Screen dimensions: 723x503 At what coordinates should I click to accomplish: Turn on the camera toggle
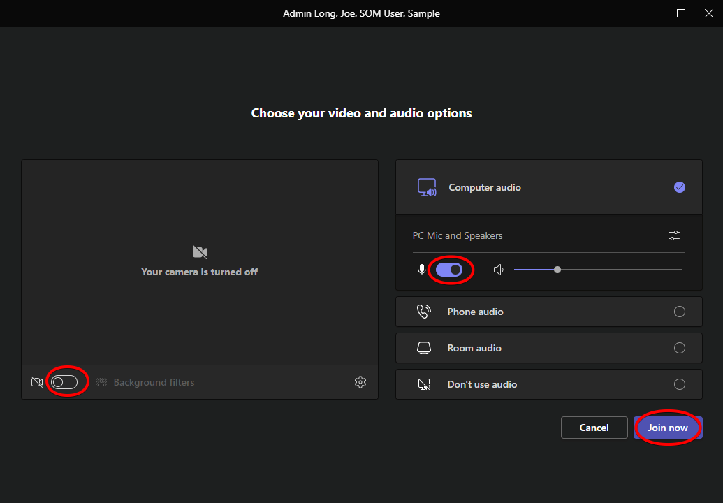point(64,382)
